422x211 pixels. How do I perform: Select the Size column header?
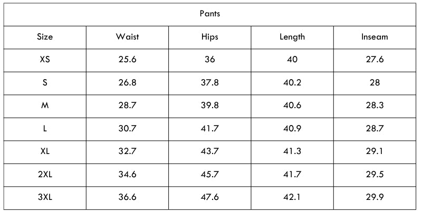[x=45, y=36]
